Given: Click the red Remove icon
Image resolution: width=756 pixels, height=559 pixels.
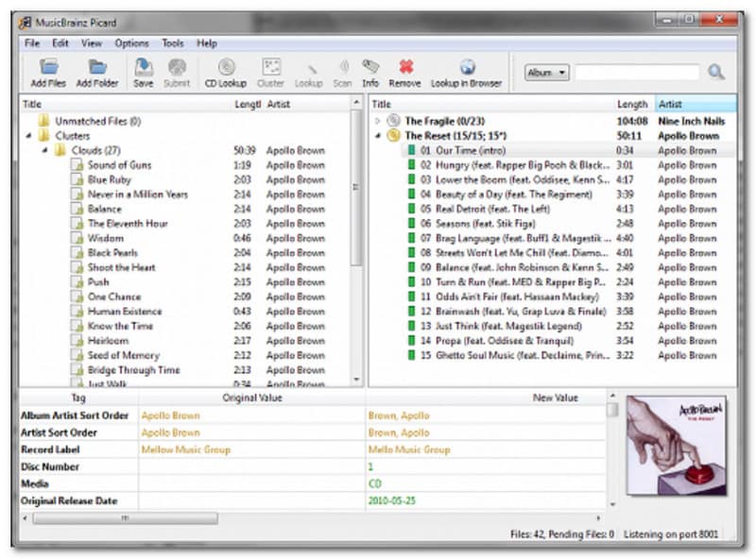Looking at the screenshot, I should 405,67.
